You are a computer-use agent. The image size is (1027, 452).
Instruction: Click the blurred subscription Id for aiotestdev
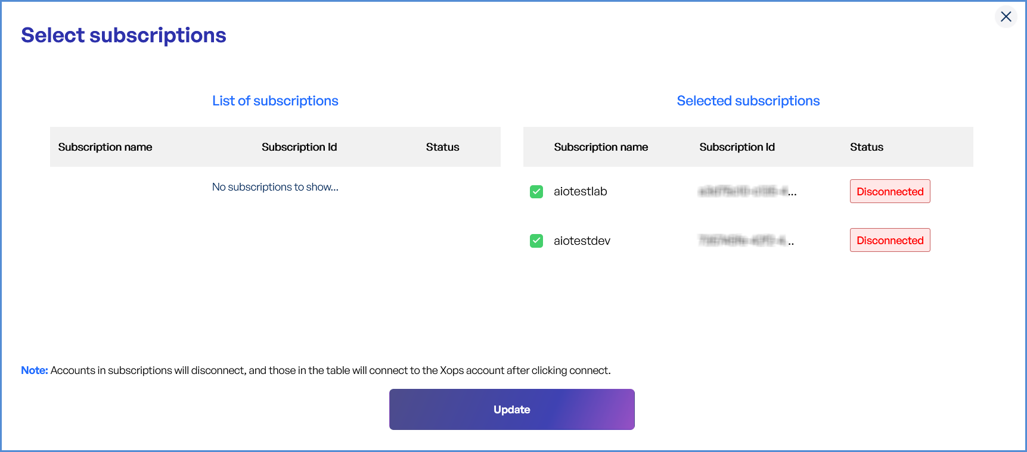pos(746,241)
